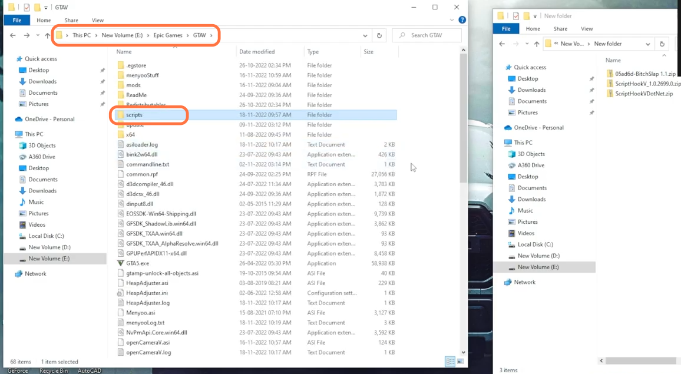This screenshot has width=681, height=374.
Task: Select ScriptHookV_1.0.2699.0.zip in New folder window
Action: click(x=647, y=84)
